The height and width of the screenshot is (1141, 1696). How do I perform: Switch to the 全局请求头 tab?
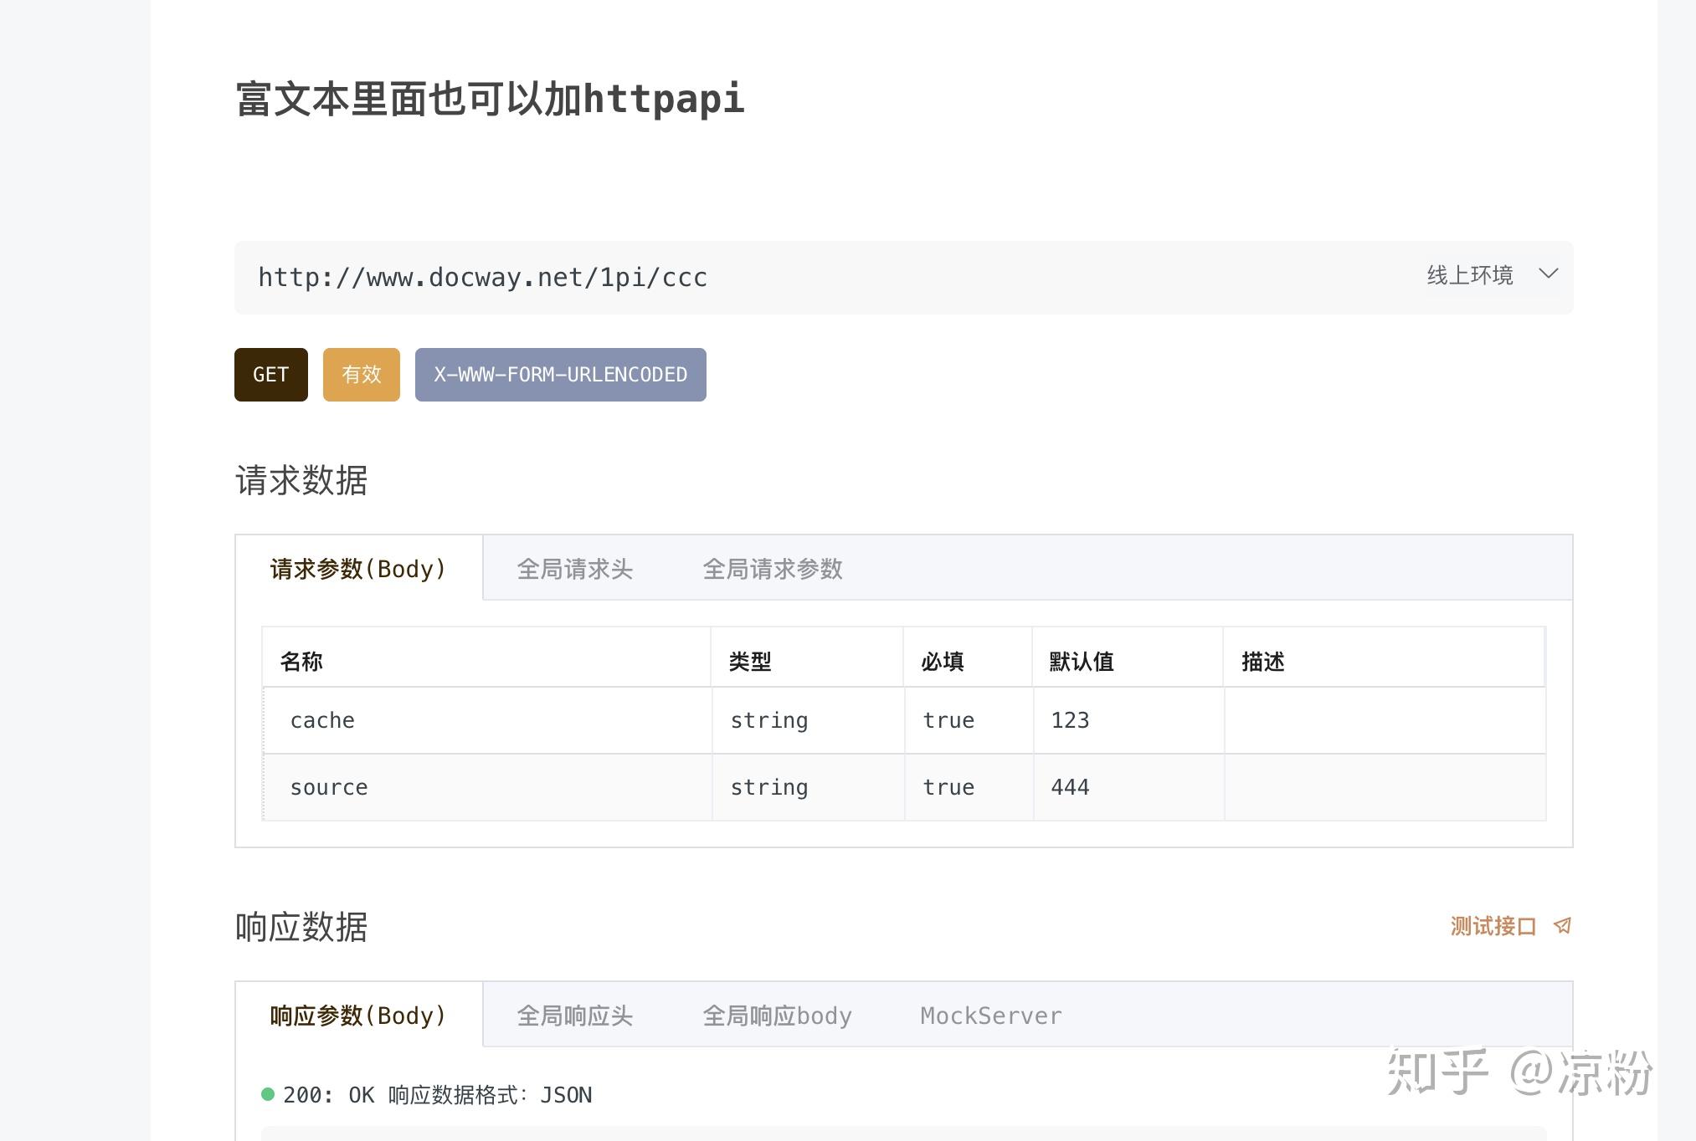coord(575,569)
